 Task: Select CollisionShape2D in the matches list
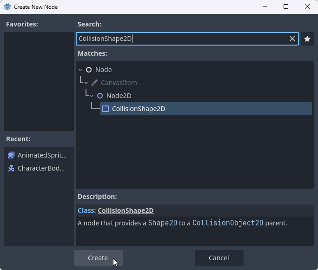click(139, 109)
